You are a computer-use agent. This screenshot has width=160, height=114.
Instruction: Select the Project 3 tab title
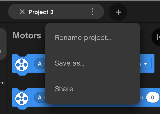(x=41, y=12)
